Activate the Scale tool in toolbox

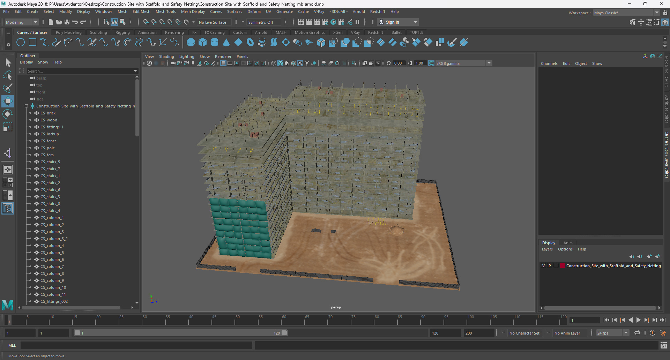pyautogui.click(x=8, y=127)
